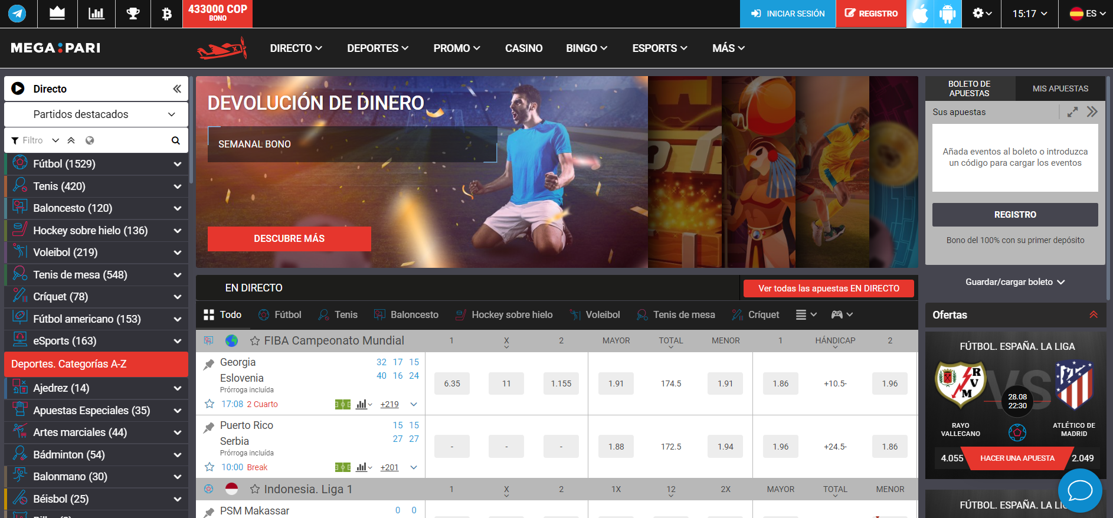Screen dimensions: 1113x518
Task: Open the live chat bubble
Action: pos(1080,491)
